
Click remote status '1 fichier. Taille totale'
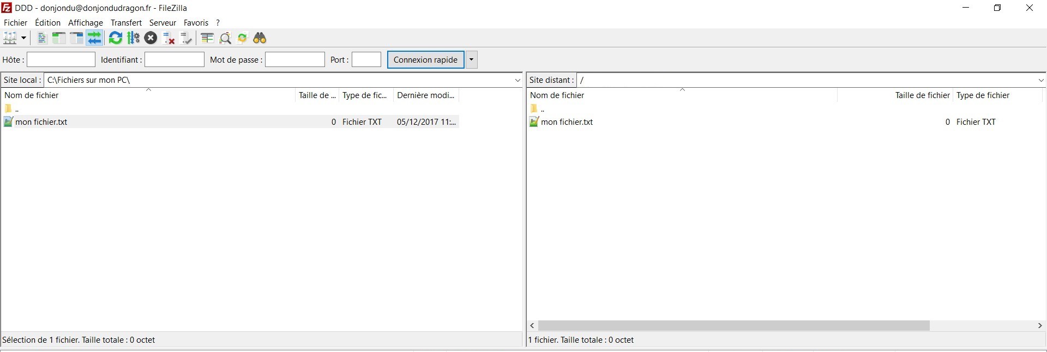tap(581, 340)
